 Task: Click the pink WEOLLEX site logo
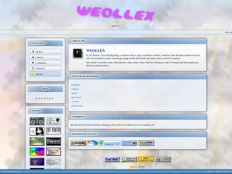click(116, 13)
